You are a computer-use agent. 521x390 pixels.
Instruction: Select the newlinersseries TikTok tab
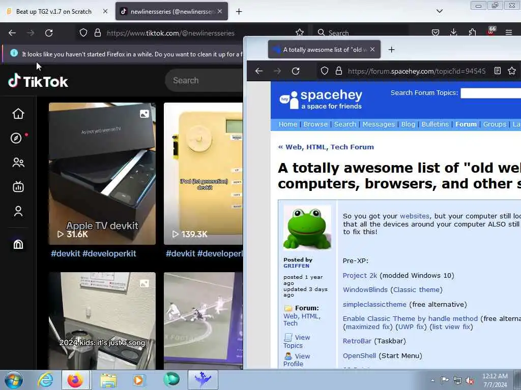(172, 11)
